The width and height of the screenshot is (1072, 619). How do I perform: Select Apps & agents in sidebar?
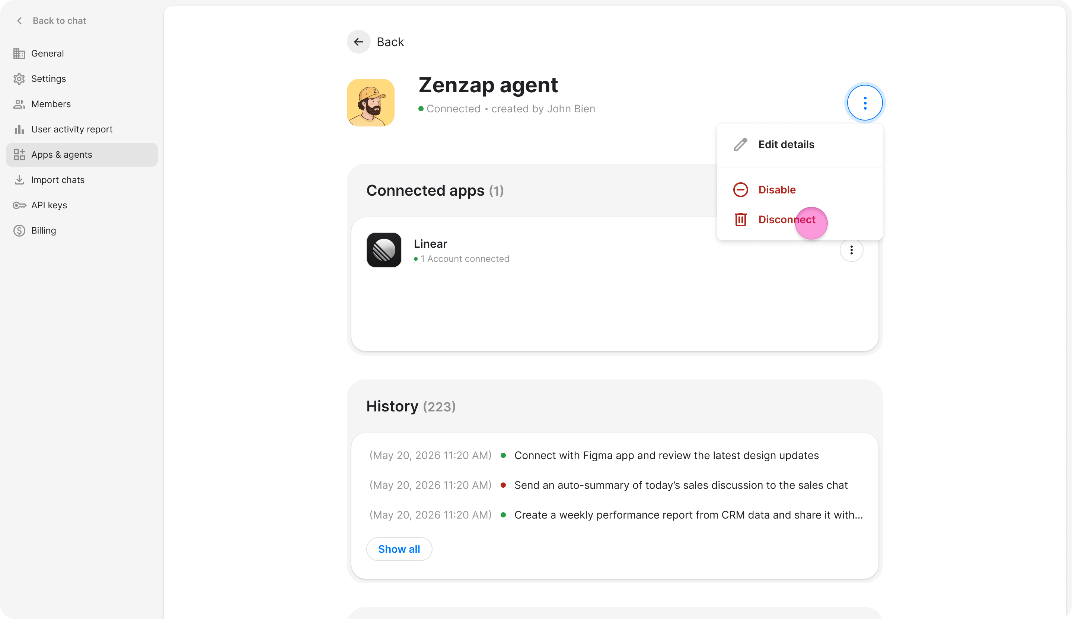[x=82, y=155]
